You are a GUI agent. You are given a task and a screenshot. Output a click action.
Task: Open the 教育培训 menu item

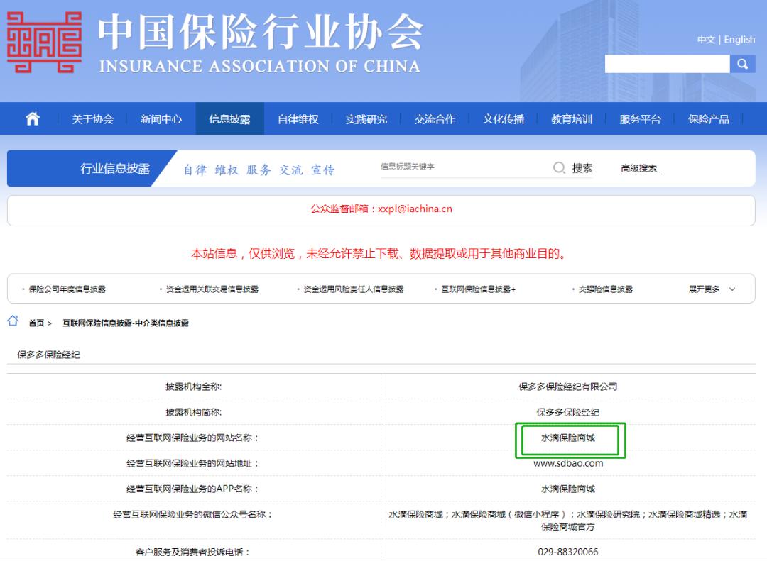572,118
